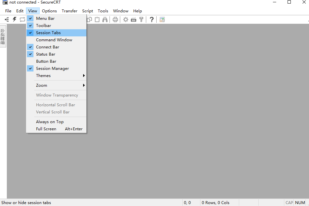
Task: Toggle Session Tabs off
Action: click(x=56, y=33)
